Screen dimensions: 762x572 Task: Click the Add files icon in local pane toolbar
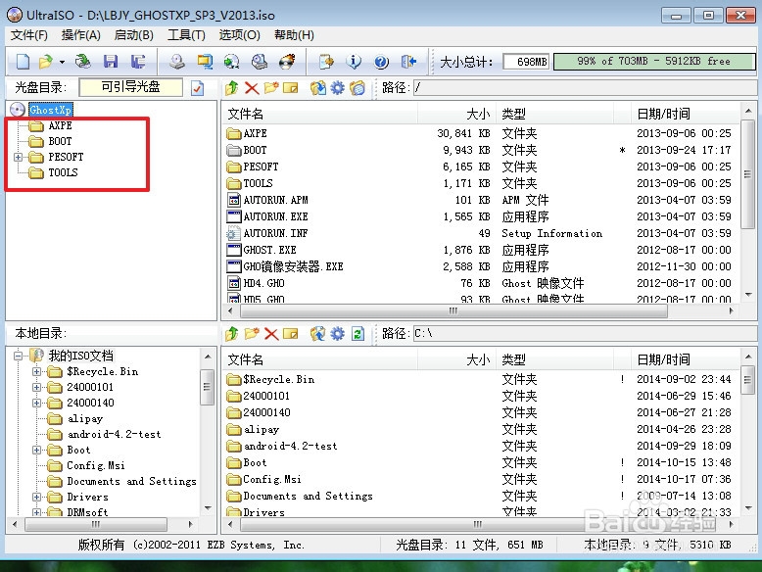317,334
